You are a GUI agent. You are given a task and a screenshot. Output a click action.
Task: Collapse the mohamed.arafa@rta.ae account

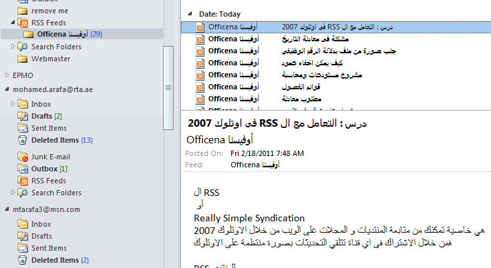click(7, 89)
